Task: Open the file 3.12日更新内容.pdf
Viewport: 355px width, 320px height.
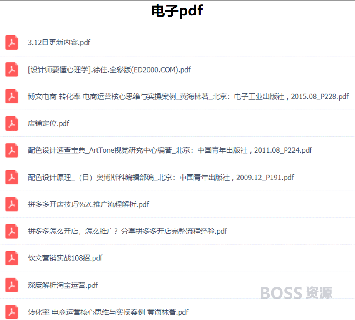Action: [59, 43]
